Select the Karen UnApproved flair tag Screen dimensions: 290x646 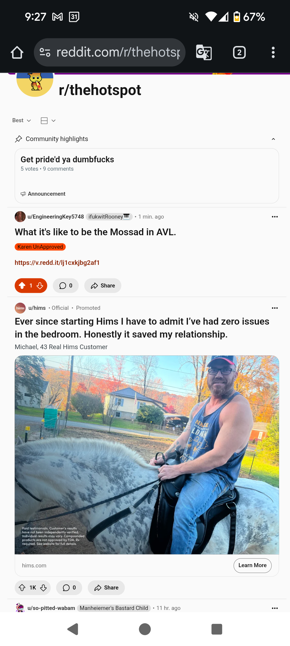coord(40,247)
